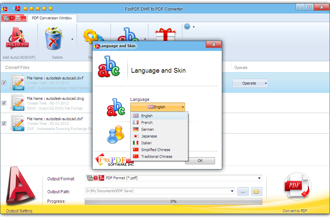330x219 pixels.
Task: Select the PDF Conversion Window tab
Action: pyautogui.click(x=52, y=18)
